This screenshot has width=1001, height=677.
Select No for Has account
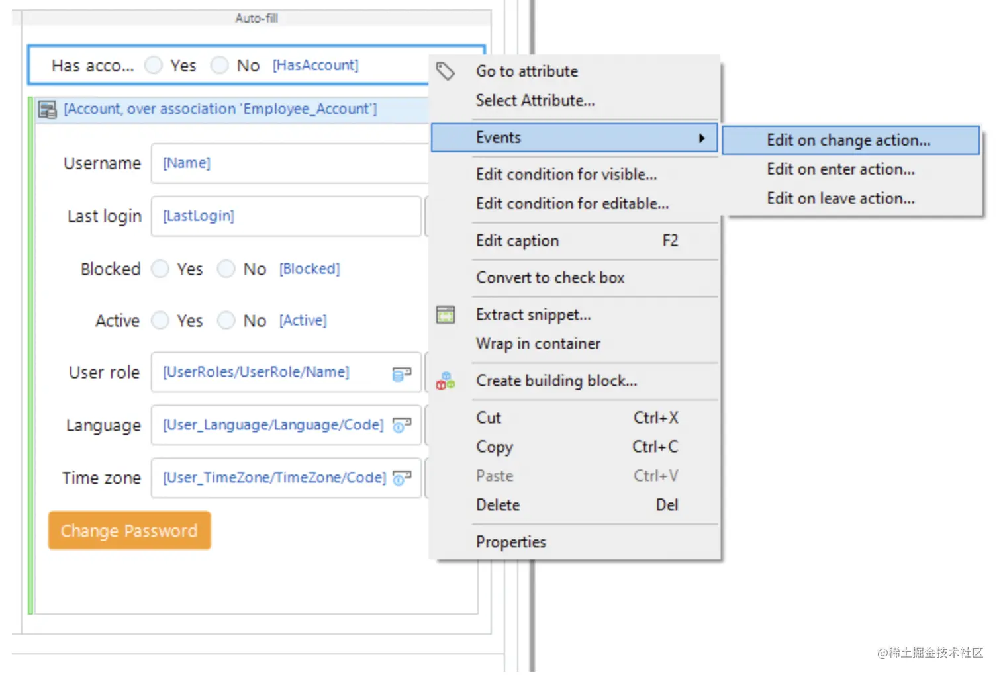click(x=219, y=65)
